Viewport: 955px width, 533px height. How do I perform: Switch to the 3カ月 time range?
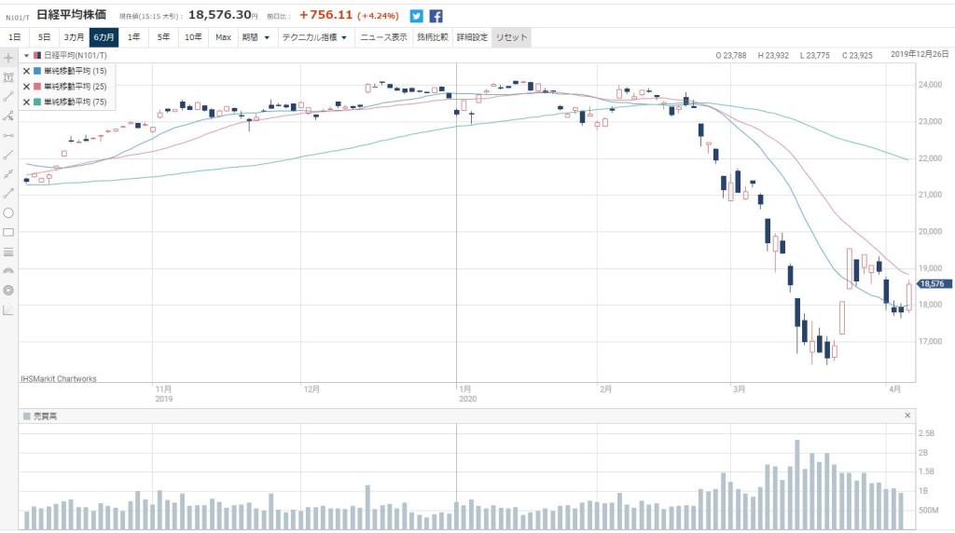(73, 37)
